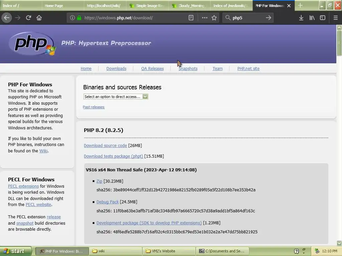Click the green secure padlock icon
The width and height of the screenshot is (342, 256).
tap(79, 18)
